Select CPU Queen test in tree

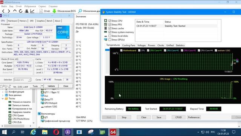click(18, 115)
